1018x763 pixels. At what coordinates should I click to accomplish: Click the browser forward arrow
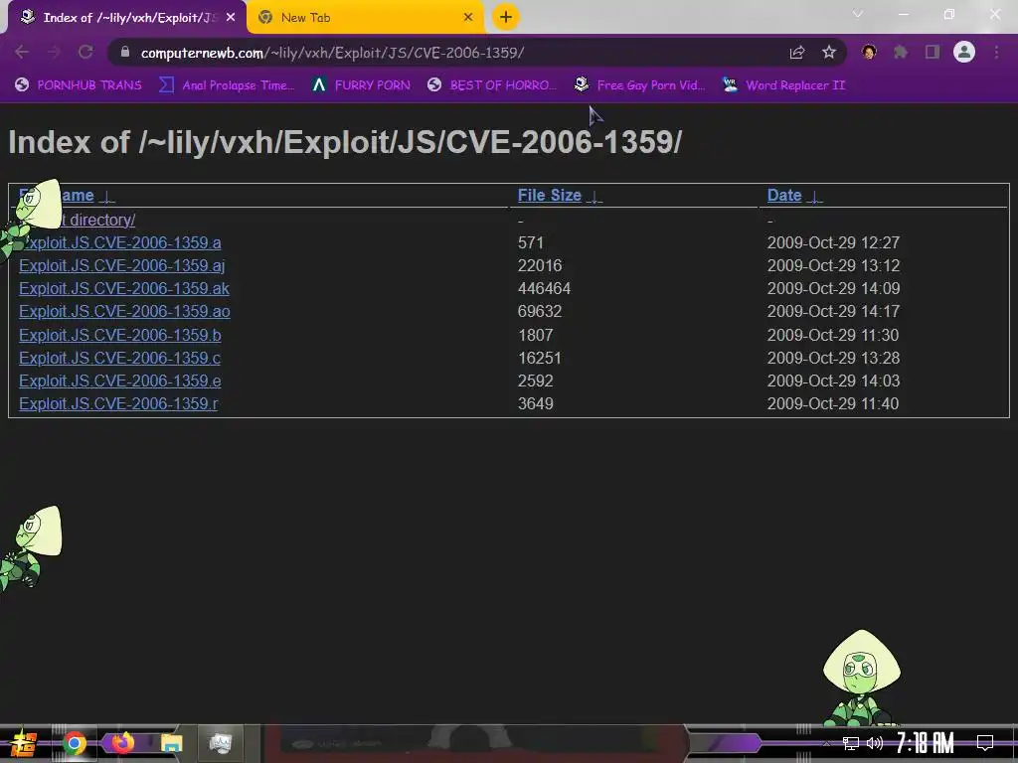click(54, 52)
